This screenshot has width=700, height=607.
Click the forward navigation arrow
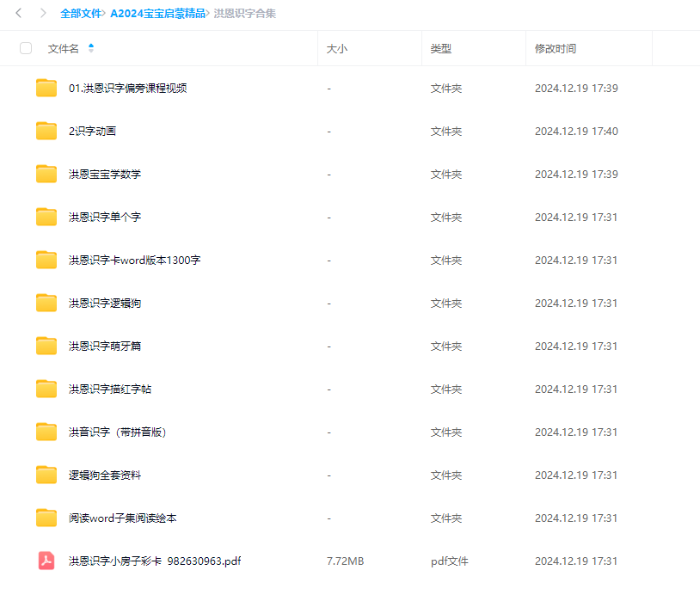pos(41,14)
